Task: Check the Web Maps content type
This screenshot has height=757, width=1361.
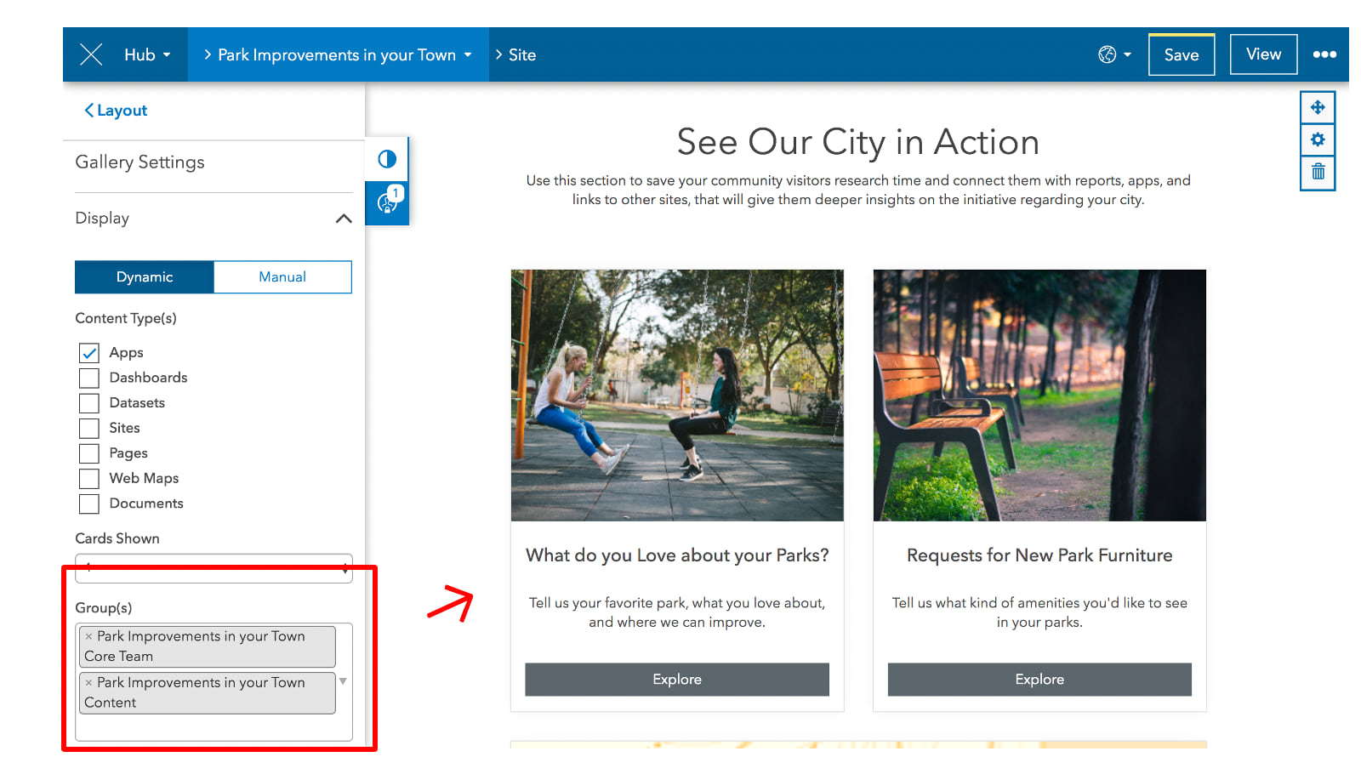Action: pos(89,478)
